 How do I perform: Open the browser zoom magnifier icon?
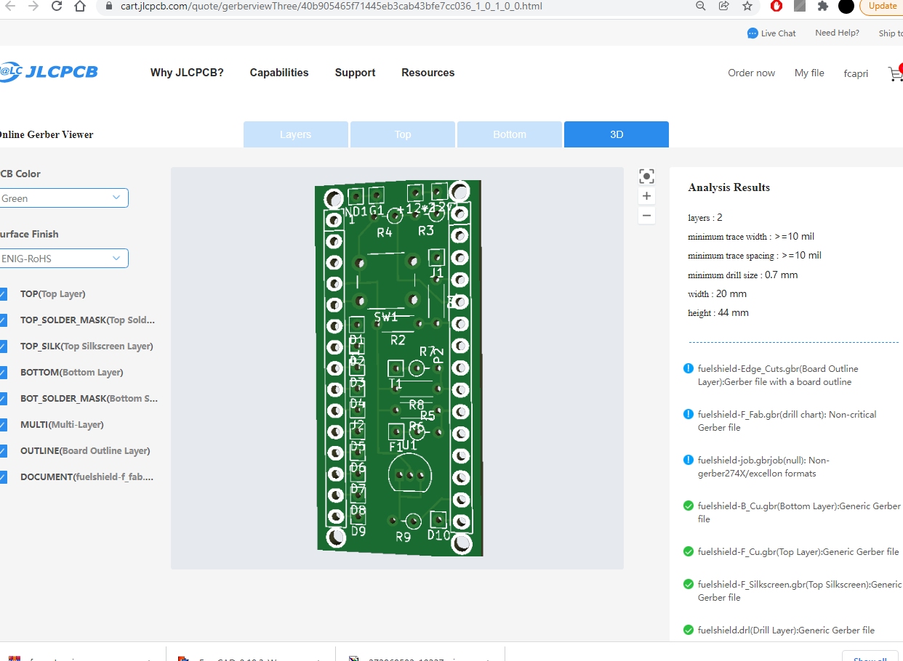click(x=701, y=6)
